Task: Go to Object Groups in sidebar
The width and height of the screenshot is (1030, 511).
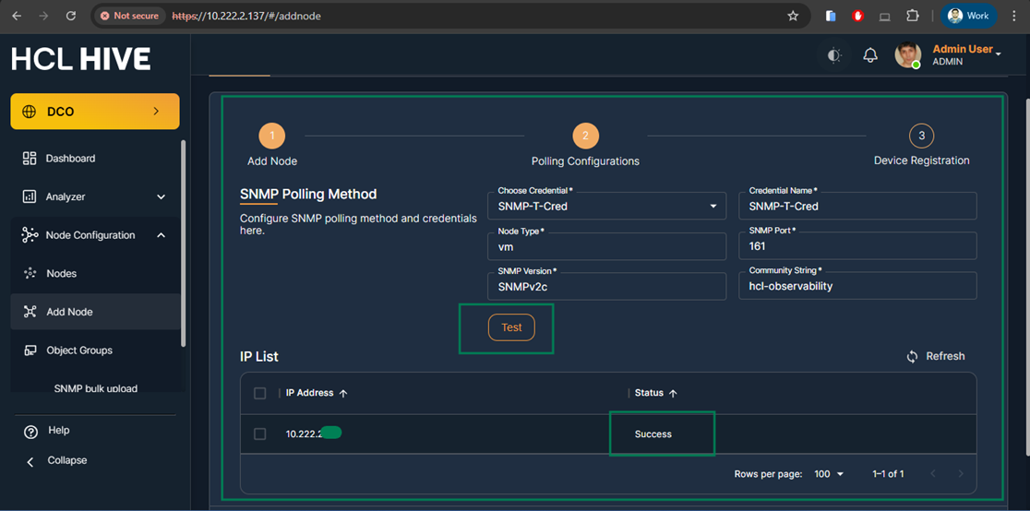Action: [x=79, y=351]
